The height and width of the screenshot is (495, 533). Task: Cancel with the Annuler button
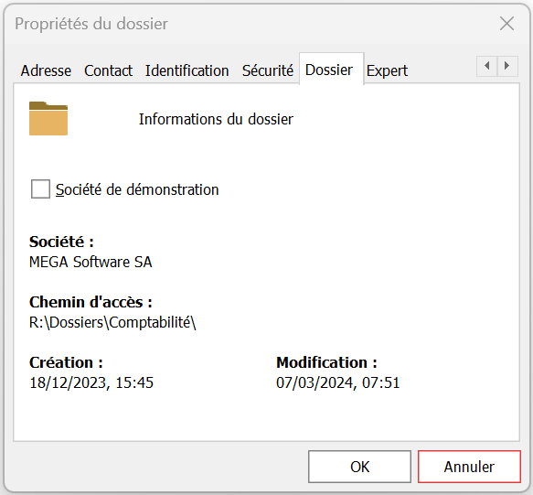tap(469, 467)
